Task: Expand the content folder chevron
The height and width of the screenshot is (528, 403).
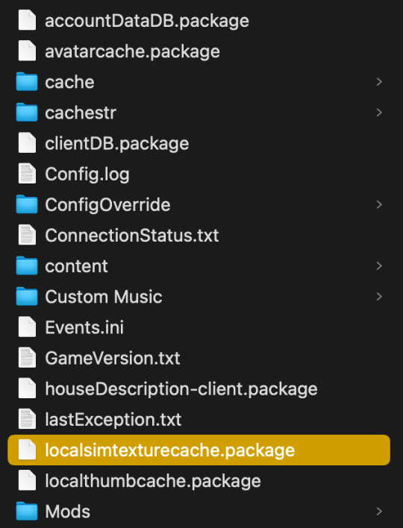Action: coord(379,265)
